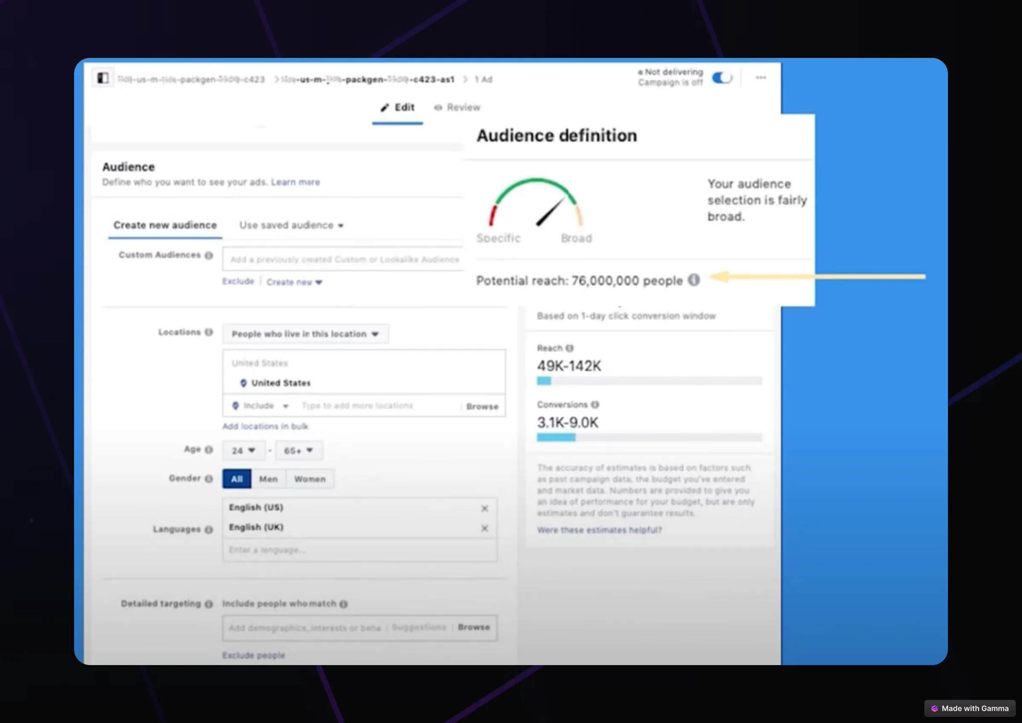Click the Potential reach info icon
Image resolution: width=1022 pixels, height=723 pixels.
[695, 281]
